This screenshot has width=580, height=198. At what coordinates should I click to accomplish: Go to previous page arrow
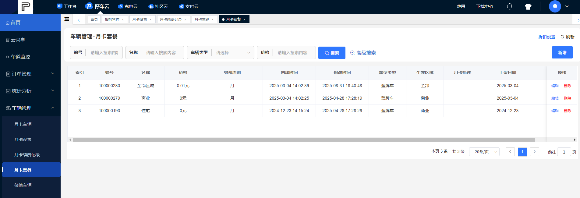[510, 152]
